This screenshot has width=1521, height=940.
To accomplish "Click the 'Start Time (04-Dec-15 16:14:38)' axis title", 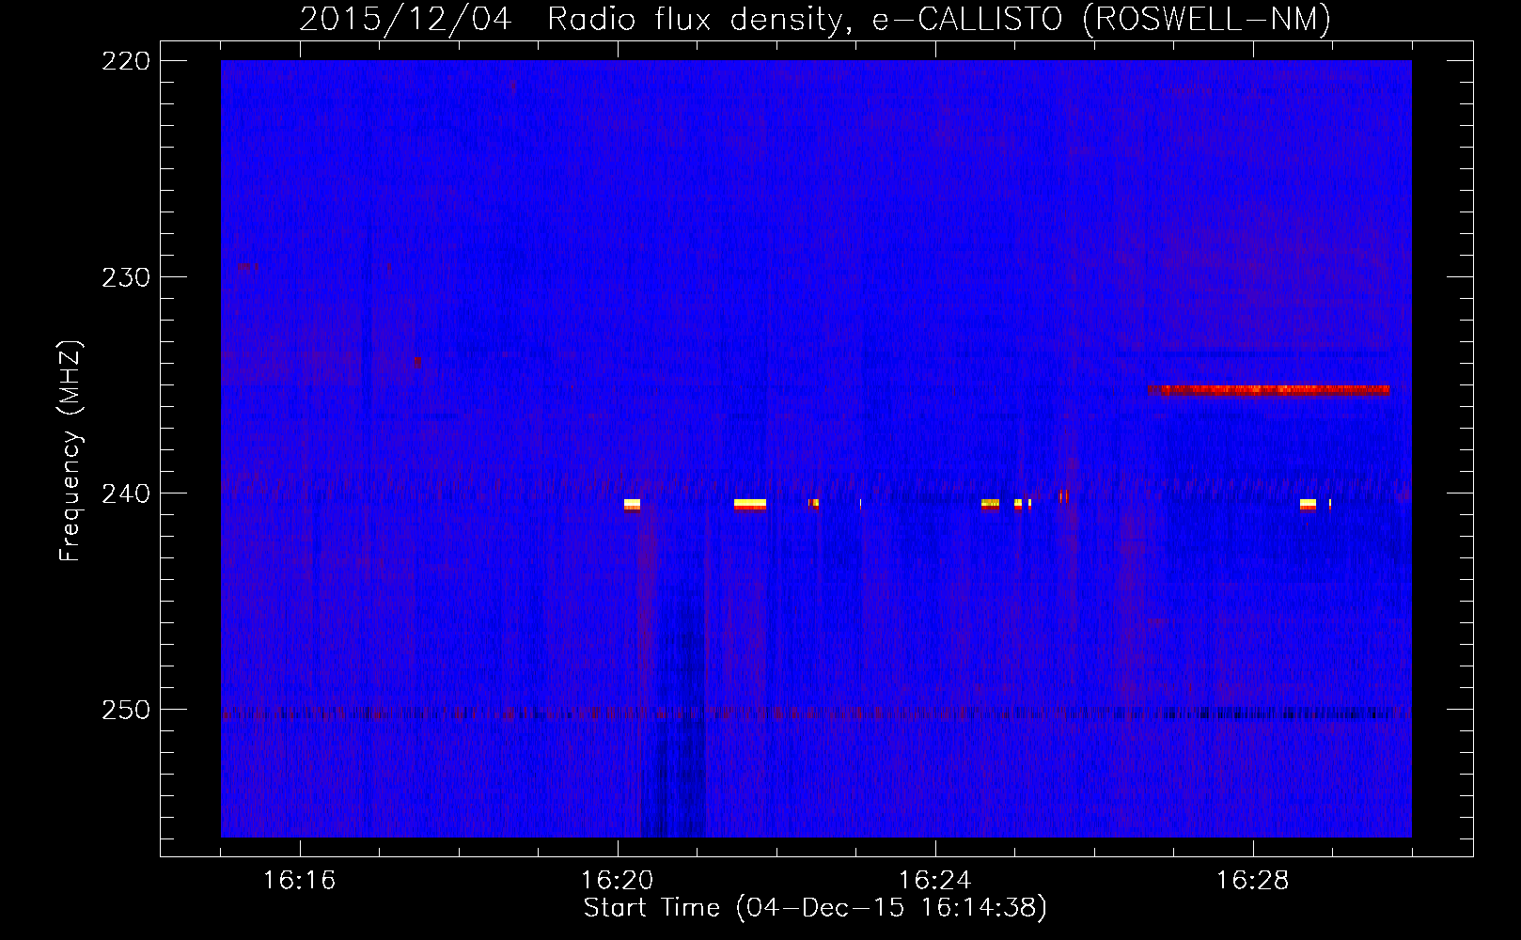I will (x=815, y=908).
